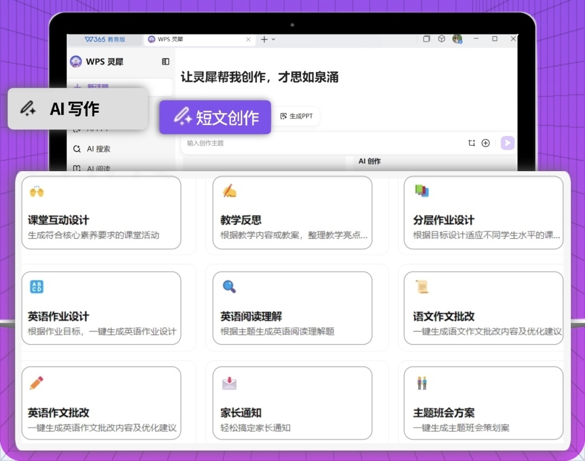Screen dimensions: 585x461
Task: Click the screenshot crop icon in input box
Action: (x=472, y=143)
